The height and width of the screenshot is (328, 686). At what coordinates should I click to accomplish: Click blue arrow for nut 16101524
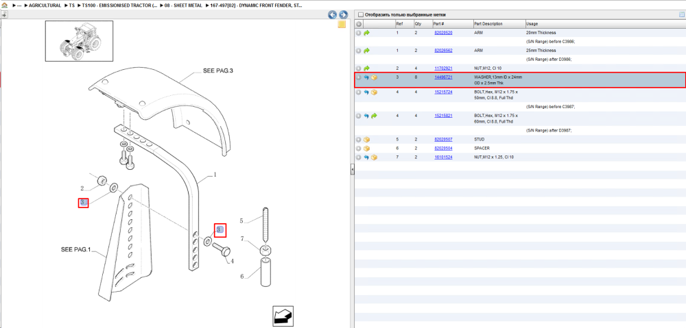[x=366, y=157]
